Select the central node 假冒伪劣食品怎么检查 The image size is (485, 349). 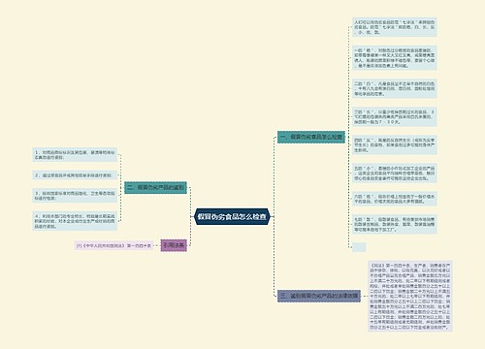point(232,216)
